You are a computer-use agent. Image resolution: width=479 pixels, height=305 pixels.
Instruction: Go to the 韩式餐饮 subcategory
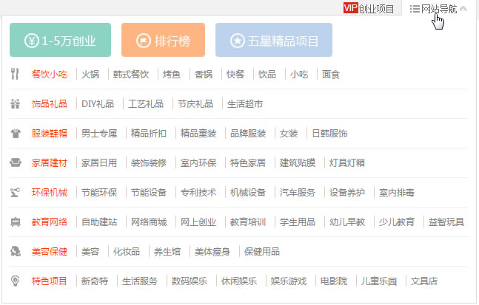[131, 74]
